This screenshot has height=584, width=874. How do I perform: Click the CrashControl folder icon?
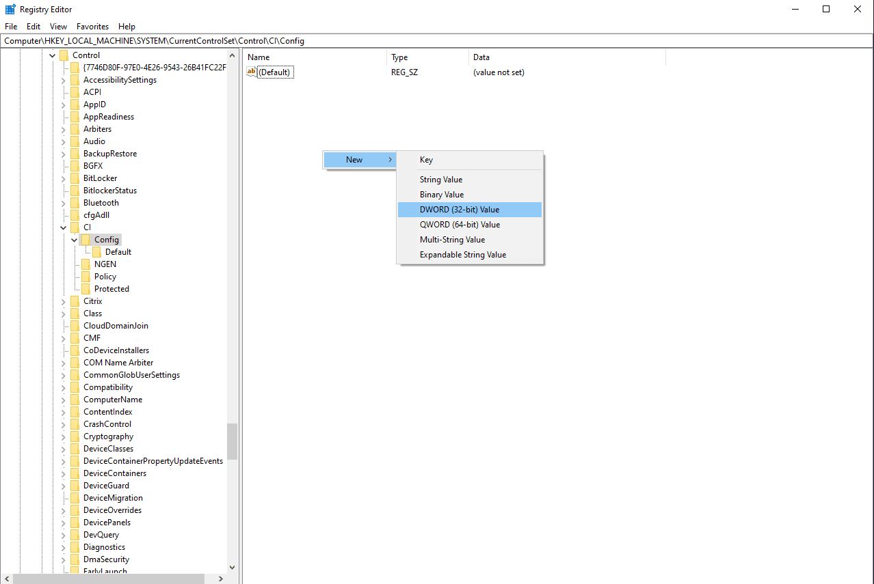[x=75, y=424]
